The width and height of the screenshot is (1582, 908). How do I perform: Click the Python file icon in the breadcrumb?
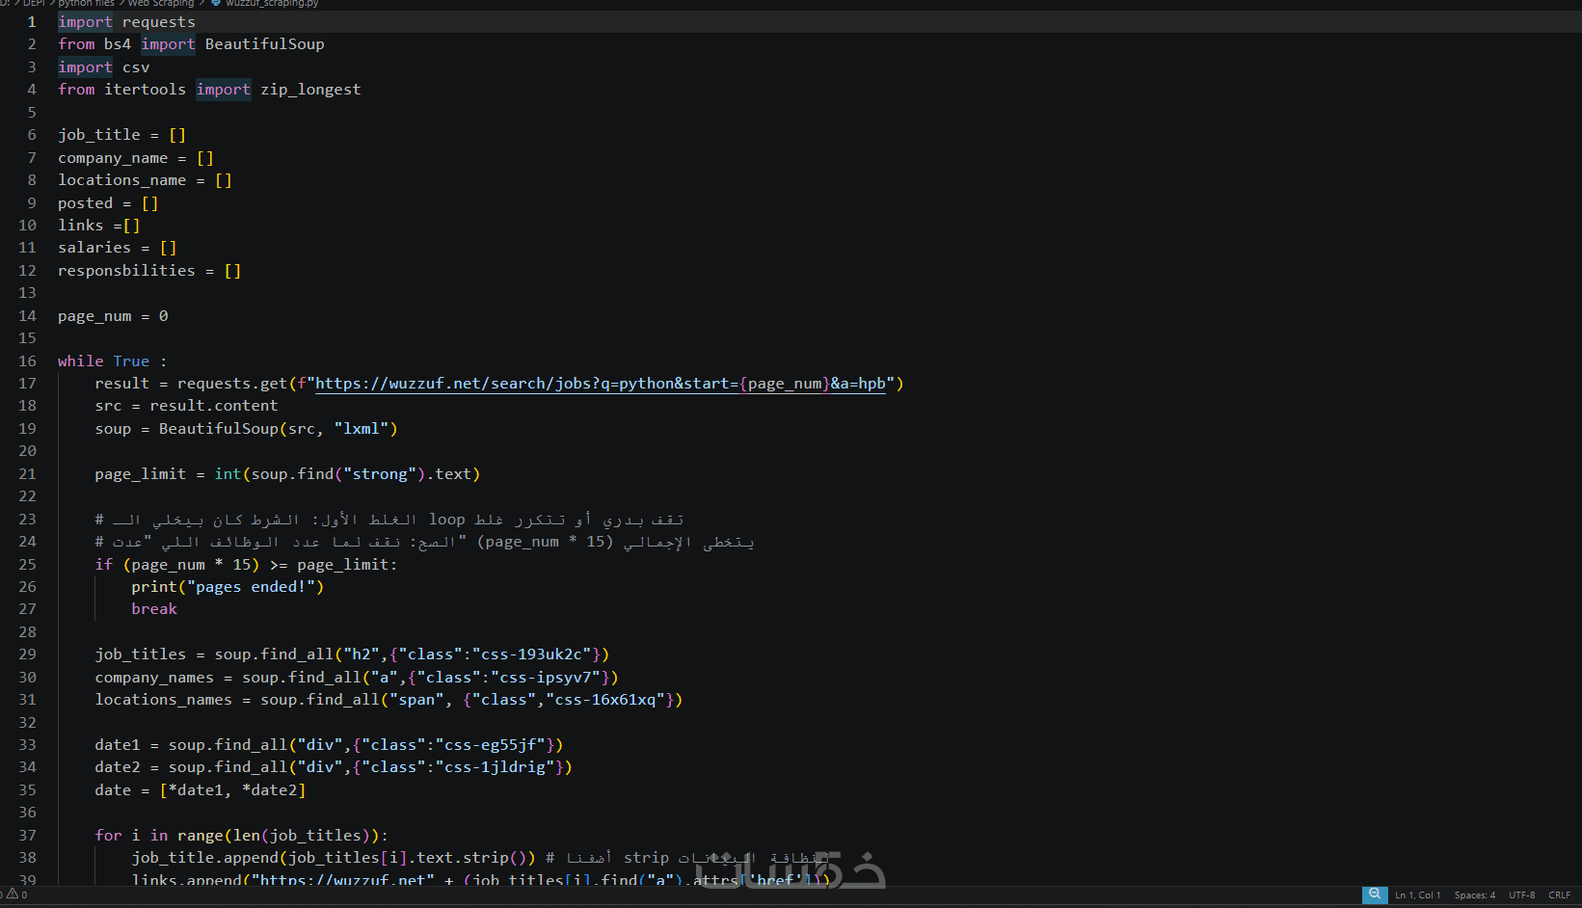coord(216,3)
